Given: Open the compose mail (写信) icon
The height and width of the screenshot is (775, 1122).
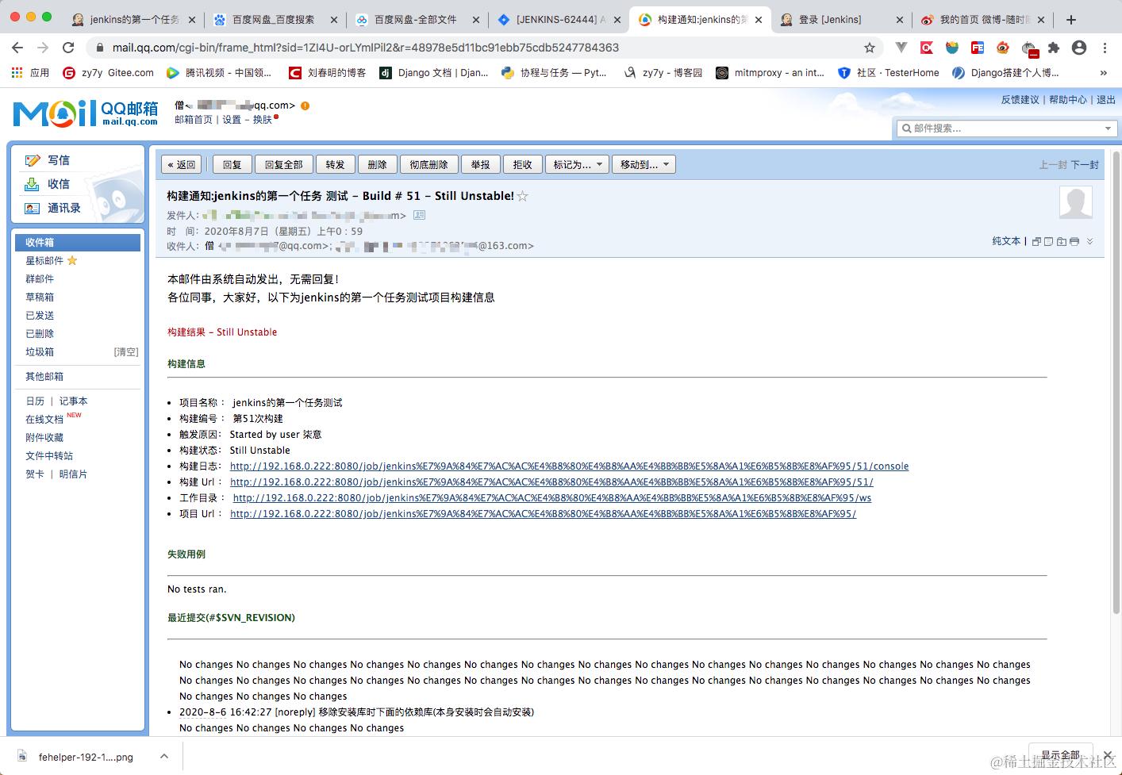Looking at the screenshot, I should (33, 159).
